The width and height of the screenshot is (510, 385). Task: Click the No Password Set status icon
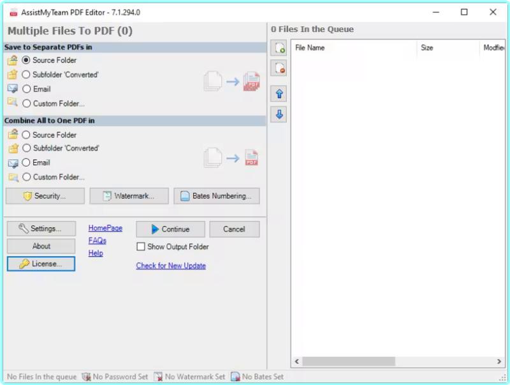point(86,377)
